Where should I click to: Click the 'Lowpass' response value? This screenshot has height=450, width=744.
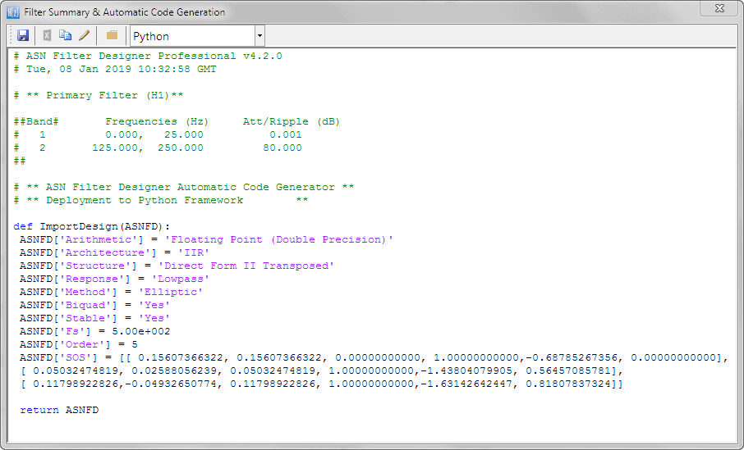181,279
